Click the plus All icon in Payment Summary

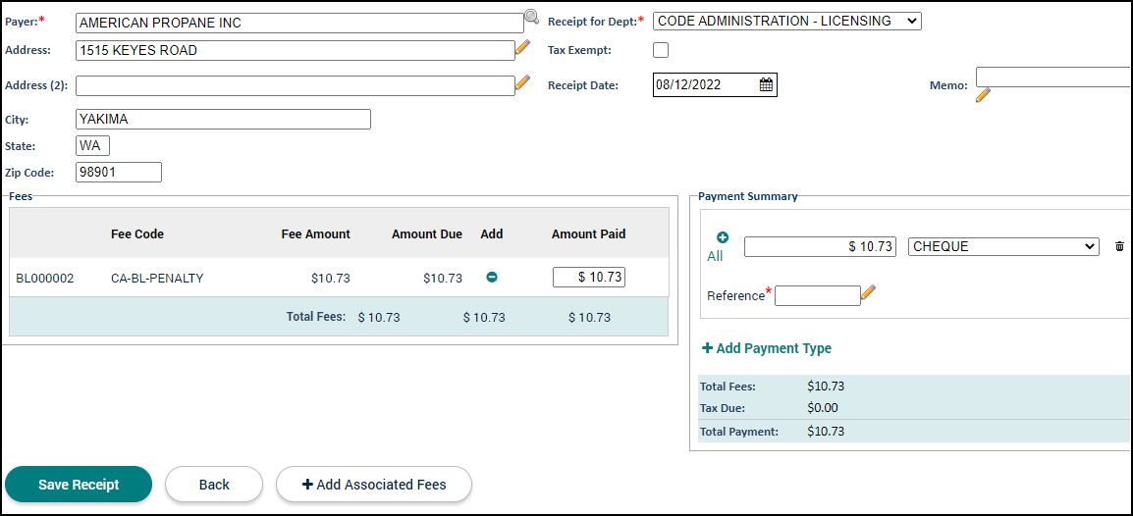click(722, 237)
